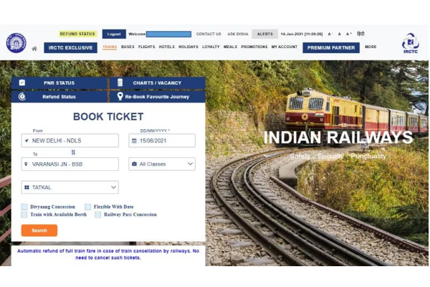Screen dimensions: 430x287
Task: Click the orange Search button
Action: 39,230
